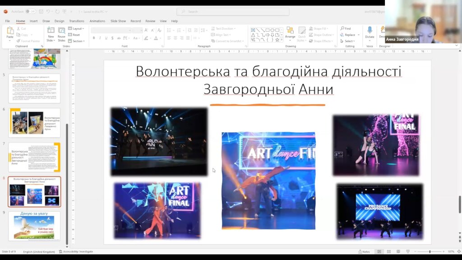The height and width of the screenshot is (260, 462).
Task: Select slide 7 thumbnail
Action: pyautogui.click(x=34, y=157)
